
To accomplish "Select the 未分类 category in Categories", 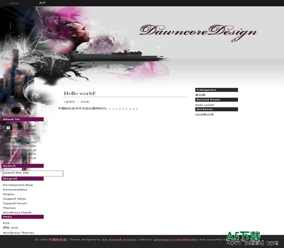I will click(x=200, y=95).
